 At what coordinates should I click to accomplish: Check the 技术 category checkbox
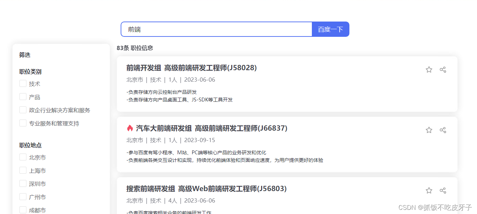(x=23, y=83)
